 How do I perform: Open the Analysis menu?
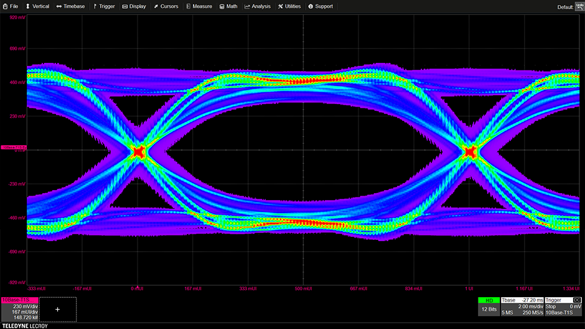(x=258, y=6)
